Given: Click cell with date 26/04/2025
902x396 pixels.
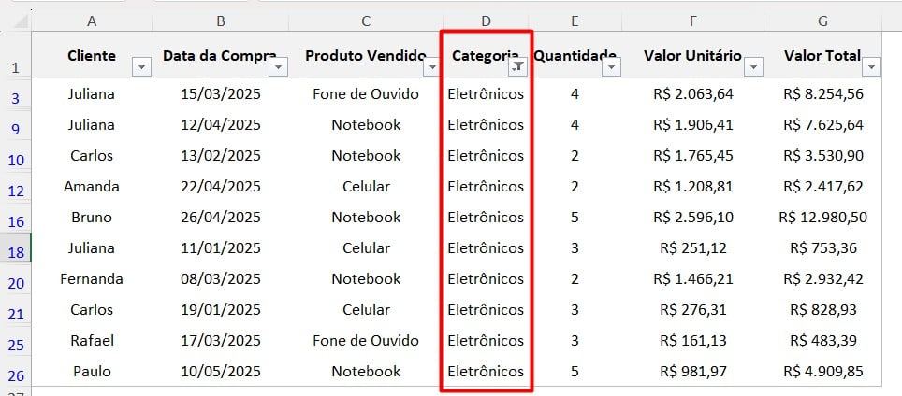Looking at the screenshot, I should coord(221,218).
